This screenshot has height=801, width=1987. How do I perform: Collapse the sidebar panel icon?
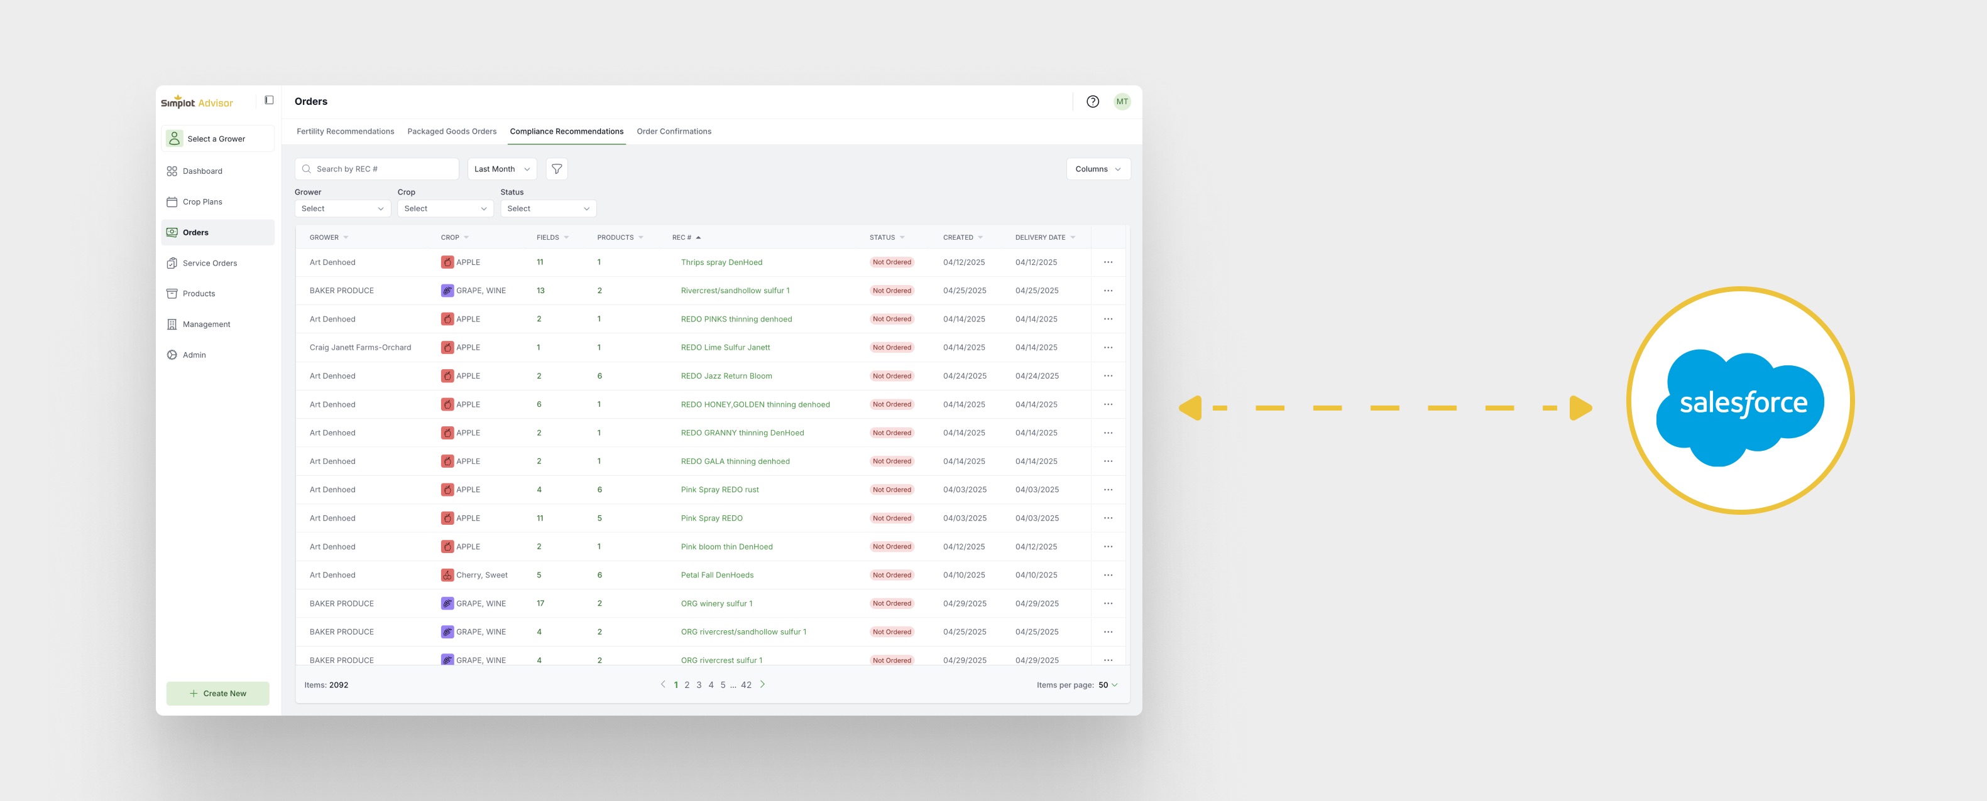pos(269,100)
